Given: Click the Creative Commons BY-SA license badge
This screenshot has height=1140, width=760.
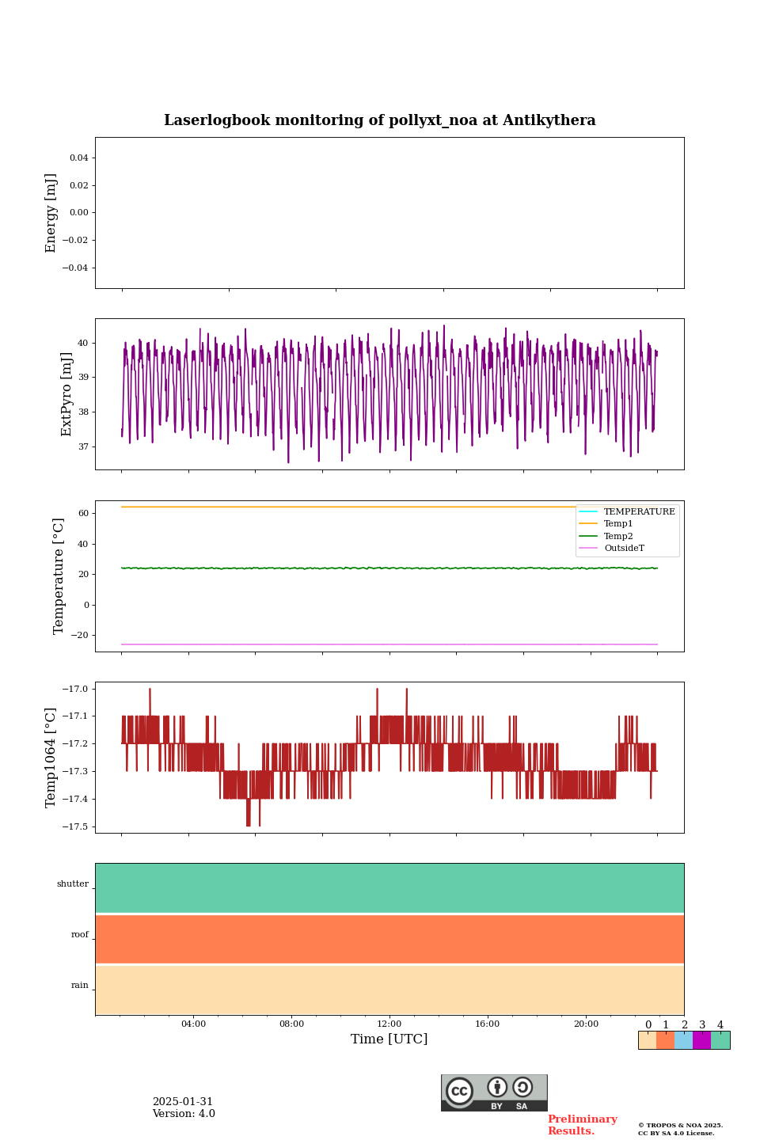Looking at the screenshot, I should 494,1092.
